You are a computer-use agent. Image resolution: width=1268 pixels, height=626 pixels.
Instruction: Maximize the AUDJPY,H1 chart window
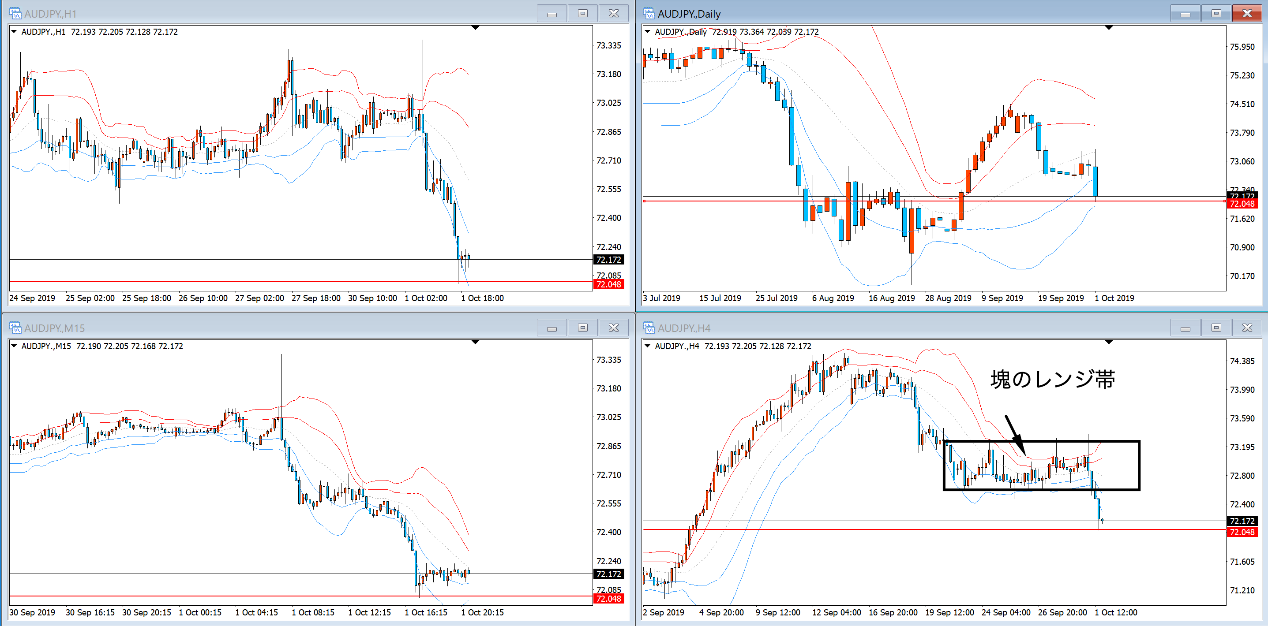(x=582, y=13)
